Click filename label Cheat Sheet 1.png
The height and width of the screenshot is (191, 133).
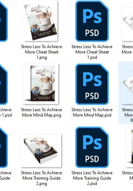pos(42,52)
